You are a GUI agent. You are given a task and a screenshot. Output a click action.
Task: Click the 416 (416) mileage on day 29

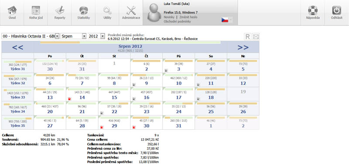(114, 121)
